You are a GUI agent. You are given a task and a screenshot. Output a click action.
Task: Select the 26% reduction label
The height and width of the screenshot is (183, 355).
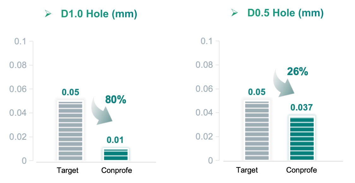point(297,72)
